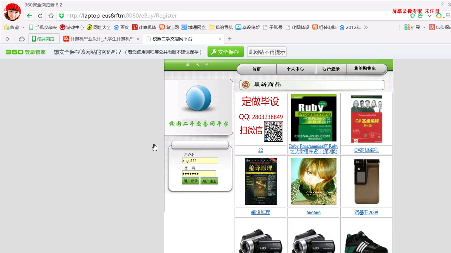The image size is (451, 253).
Task: Open 我的购物车 shopping cart tab
Action: (365, 69)
